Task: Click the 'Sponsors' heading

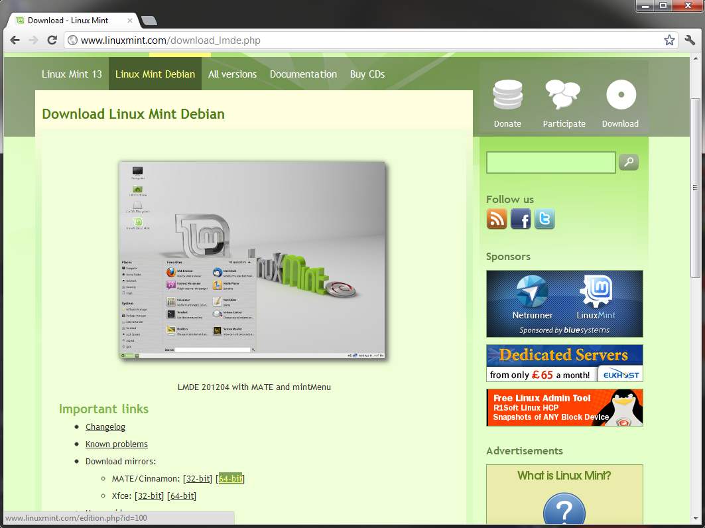Action: [x=508, y=256]
